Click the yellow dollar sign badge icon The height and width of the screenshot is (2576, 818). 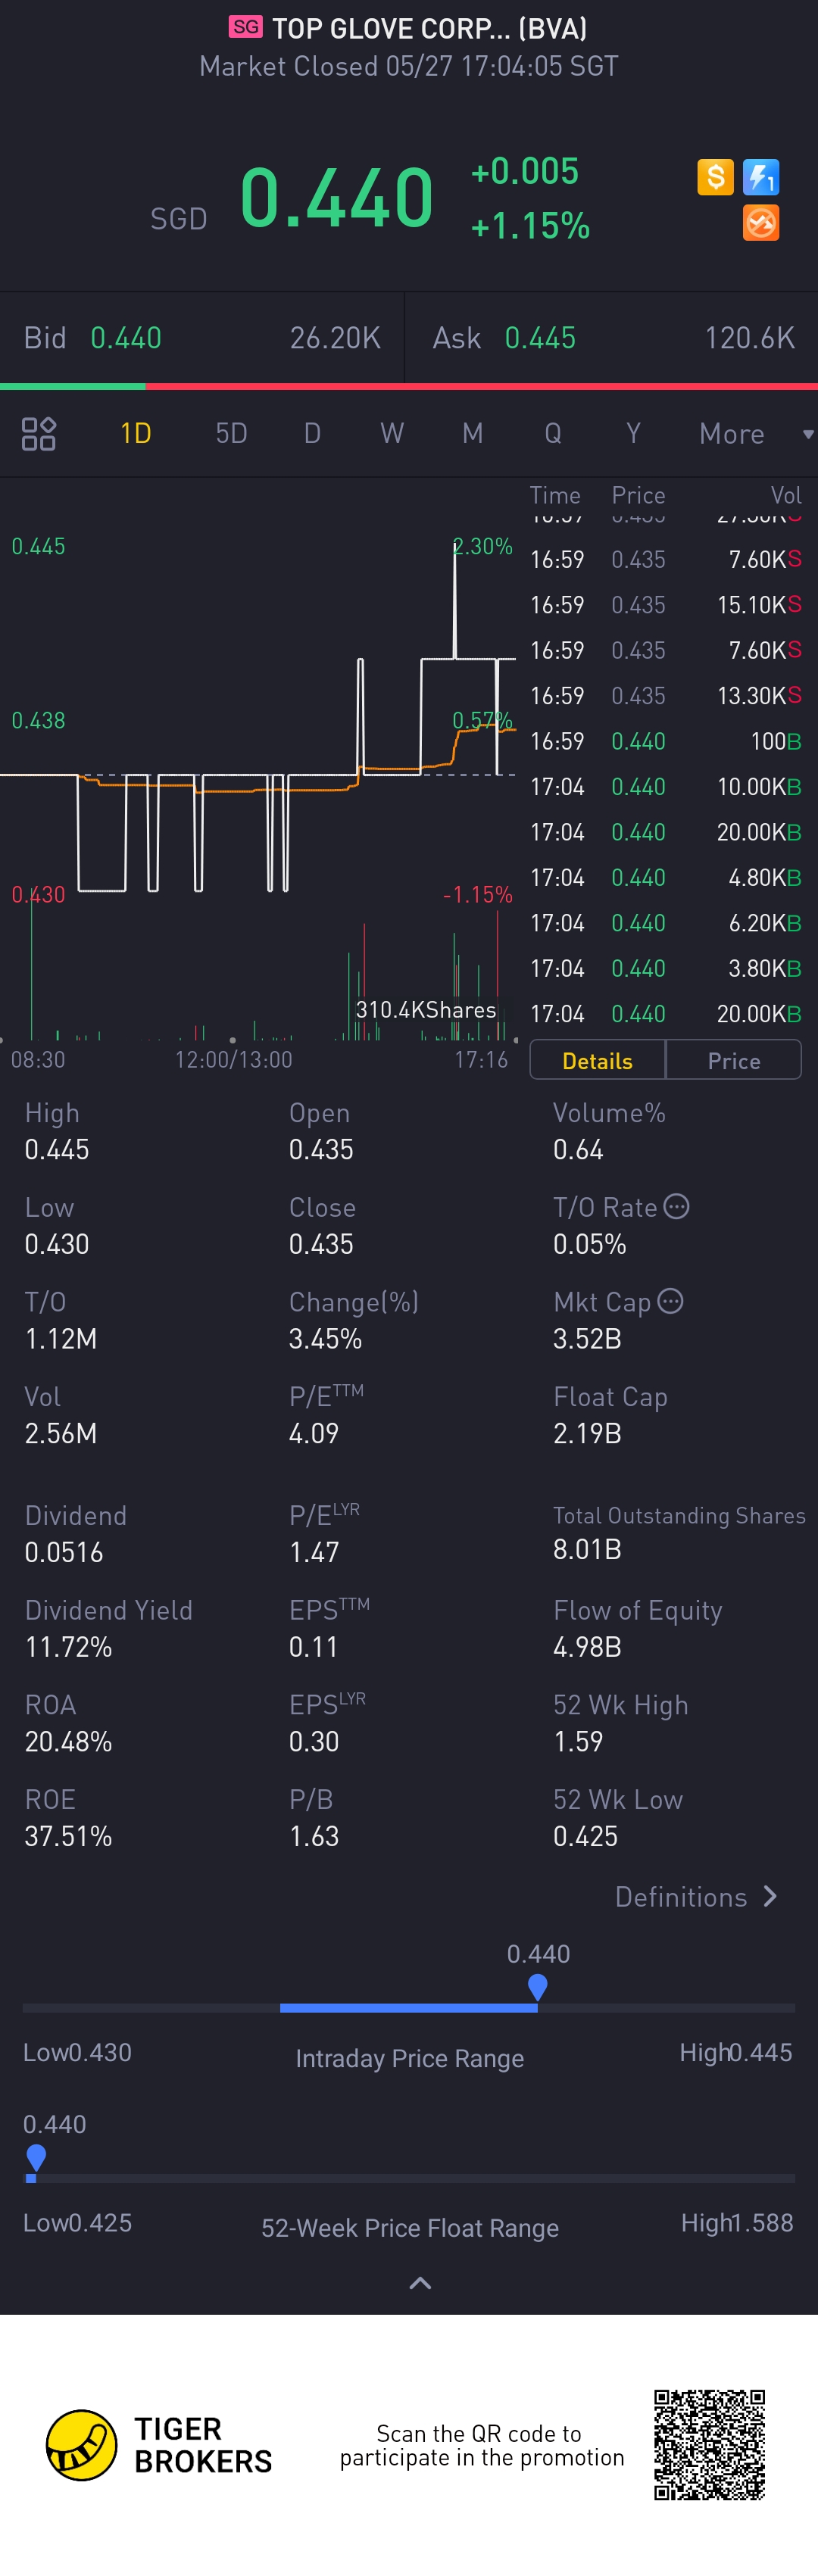pyautogui.click(x=715, y=177)
